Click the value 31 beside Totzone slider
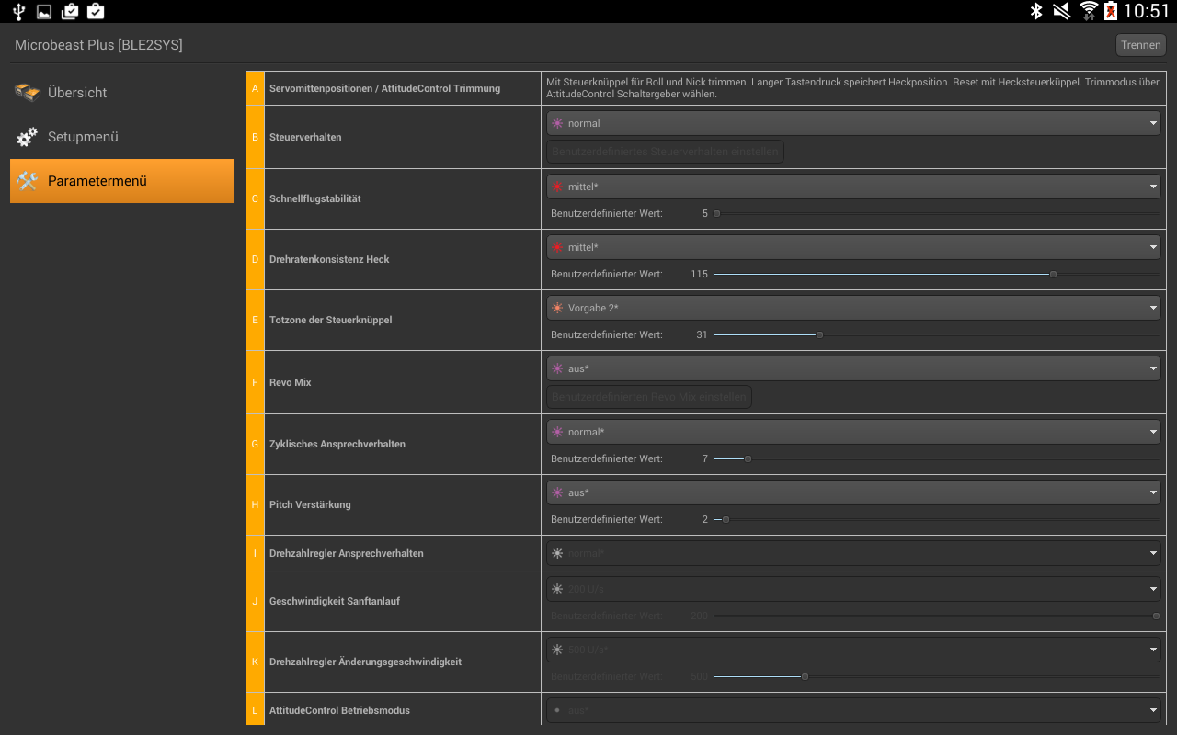Image resolution: width=1177 pixels, height=735 pixels. [702, 334]
